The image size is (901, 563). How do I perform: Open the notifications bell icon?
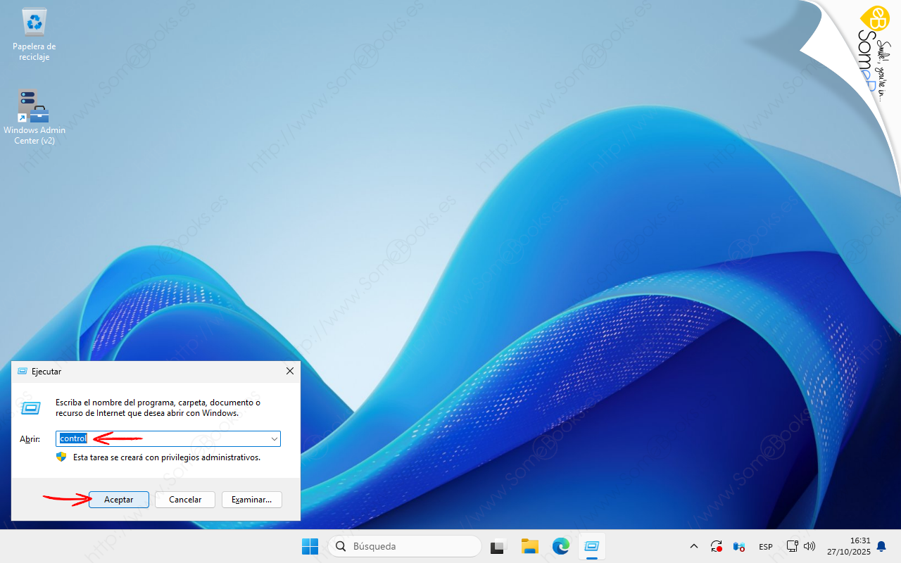tap(881, 546)
